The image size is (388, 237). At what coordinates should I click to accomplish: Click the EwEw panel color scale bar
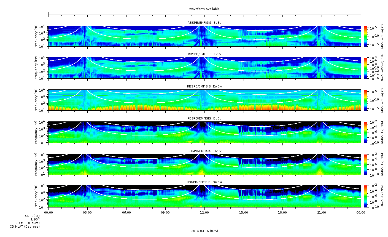tap(365, 100)
